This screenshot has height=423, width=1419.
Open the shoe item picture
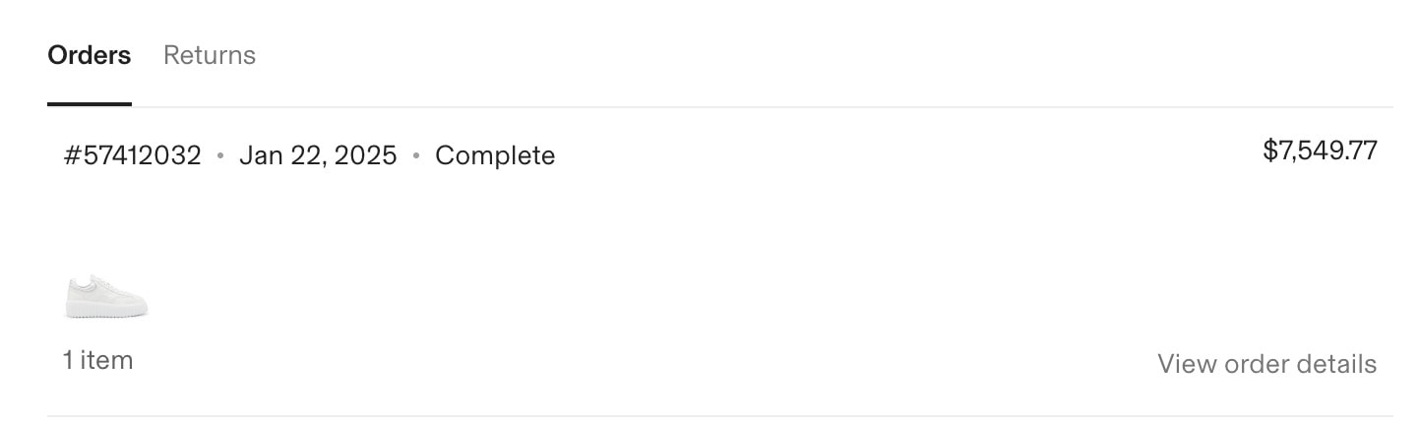click(x=105, y=296)
